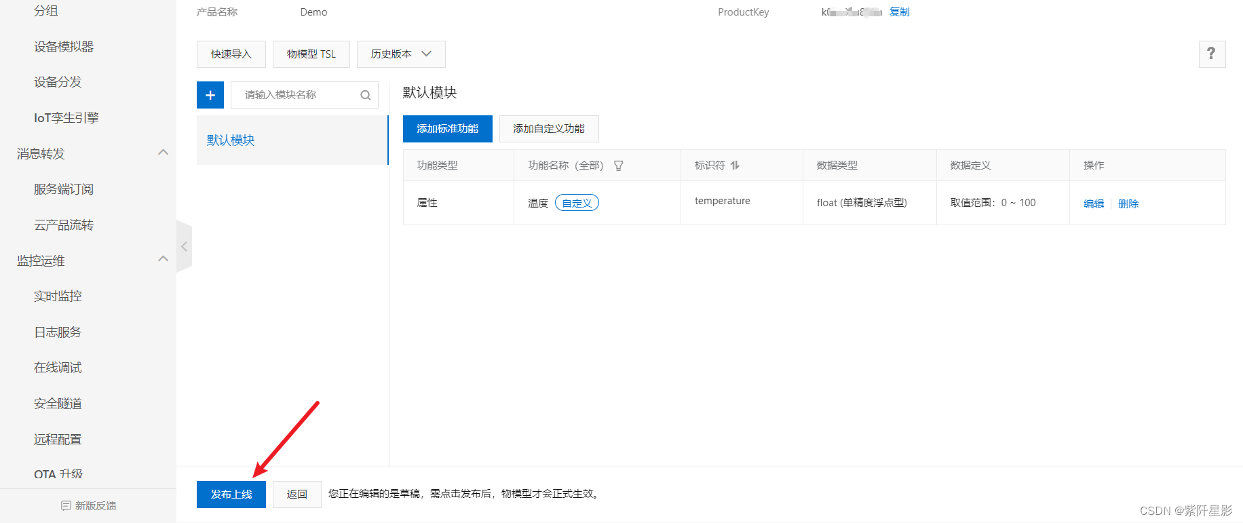Click 添加自定义功能 button
Screen dimensions: 1243x523
pyautogui.click(x=549, y=129)
